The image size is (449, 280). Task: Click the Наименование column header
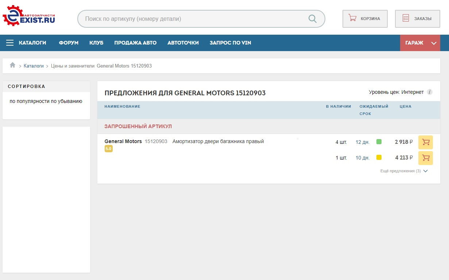coord(122,107)
